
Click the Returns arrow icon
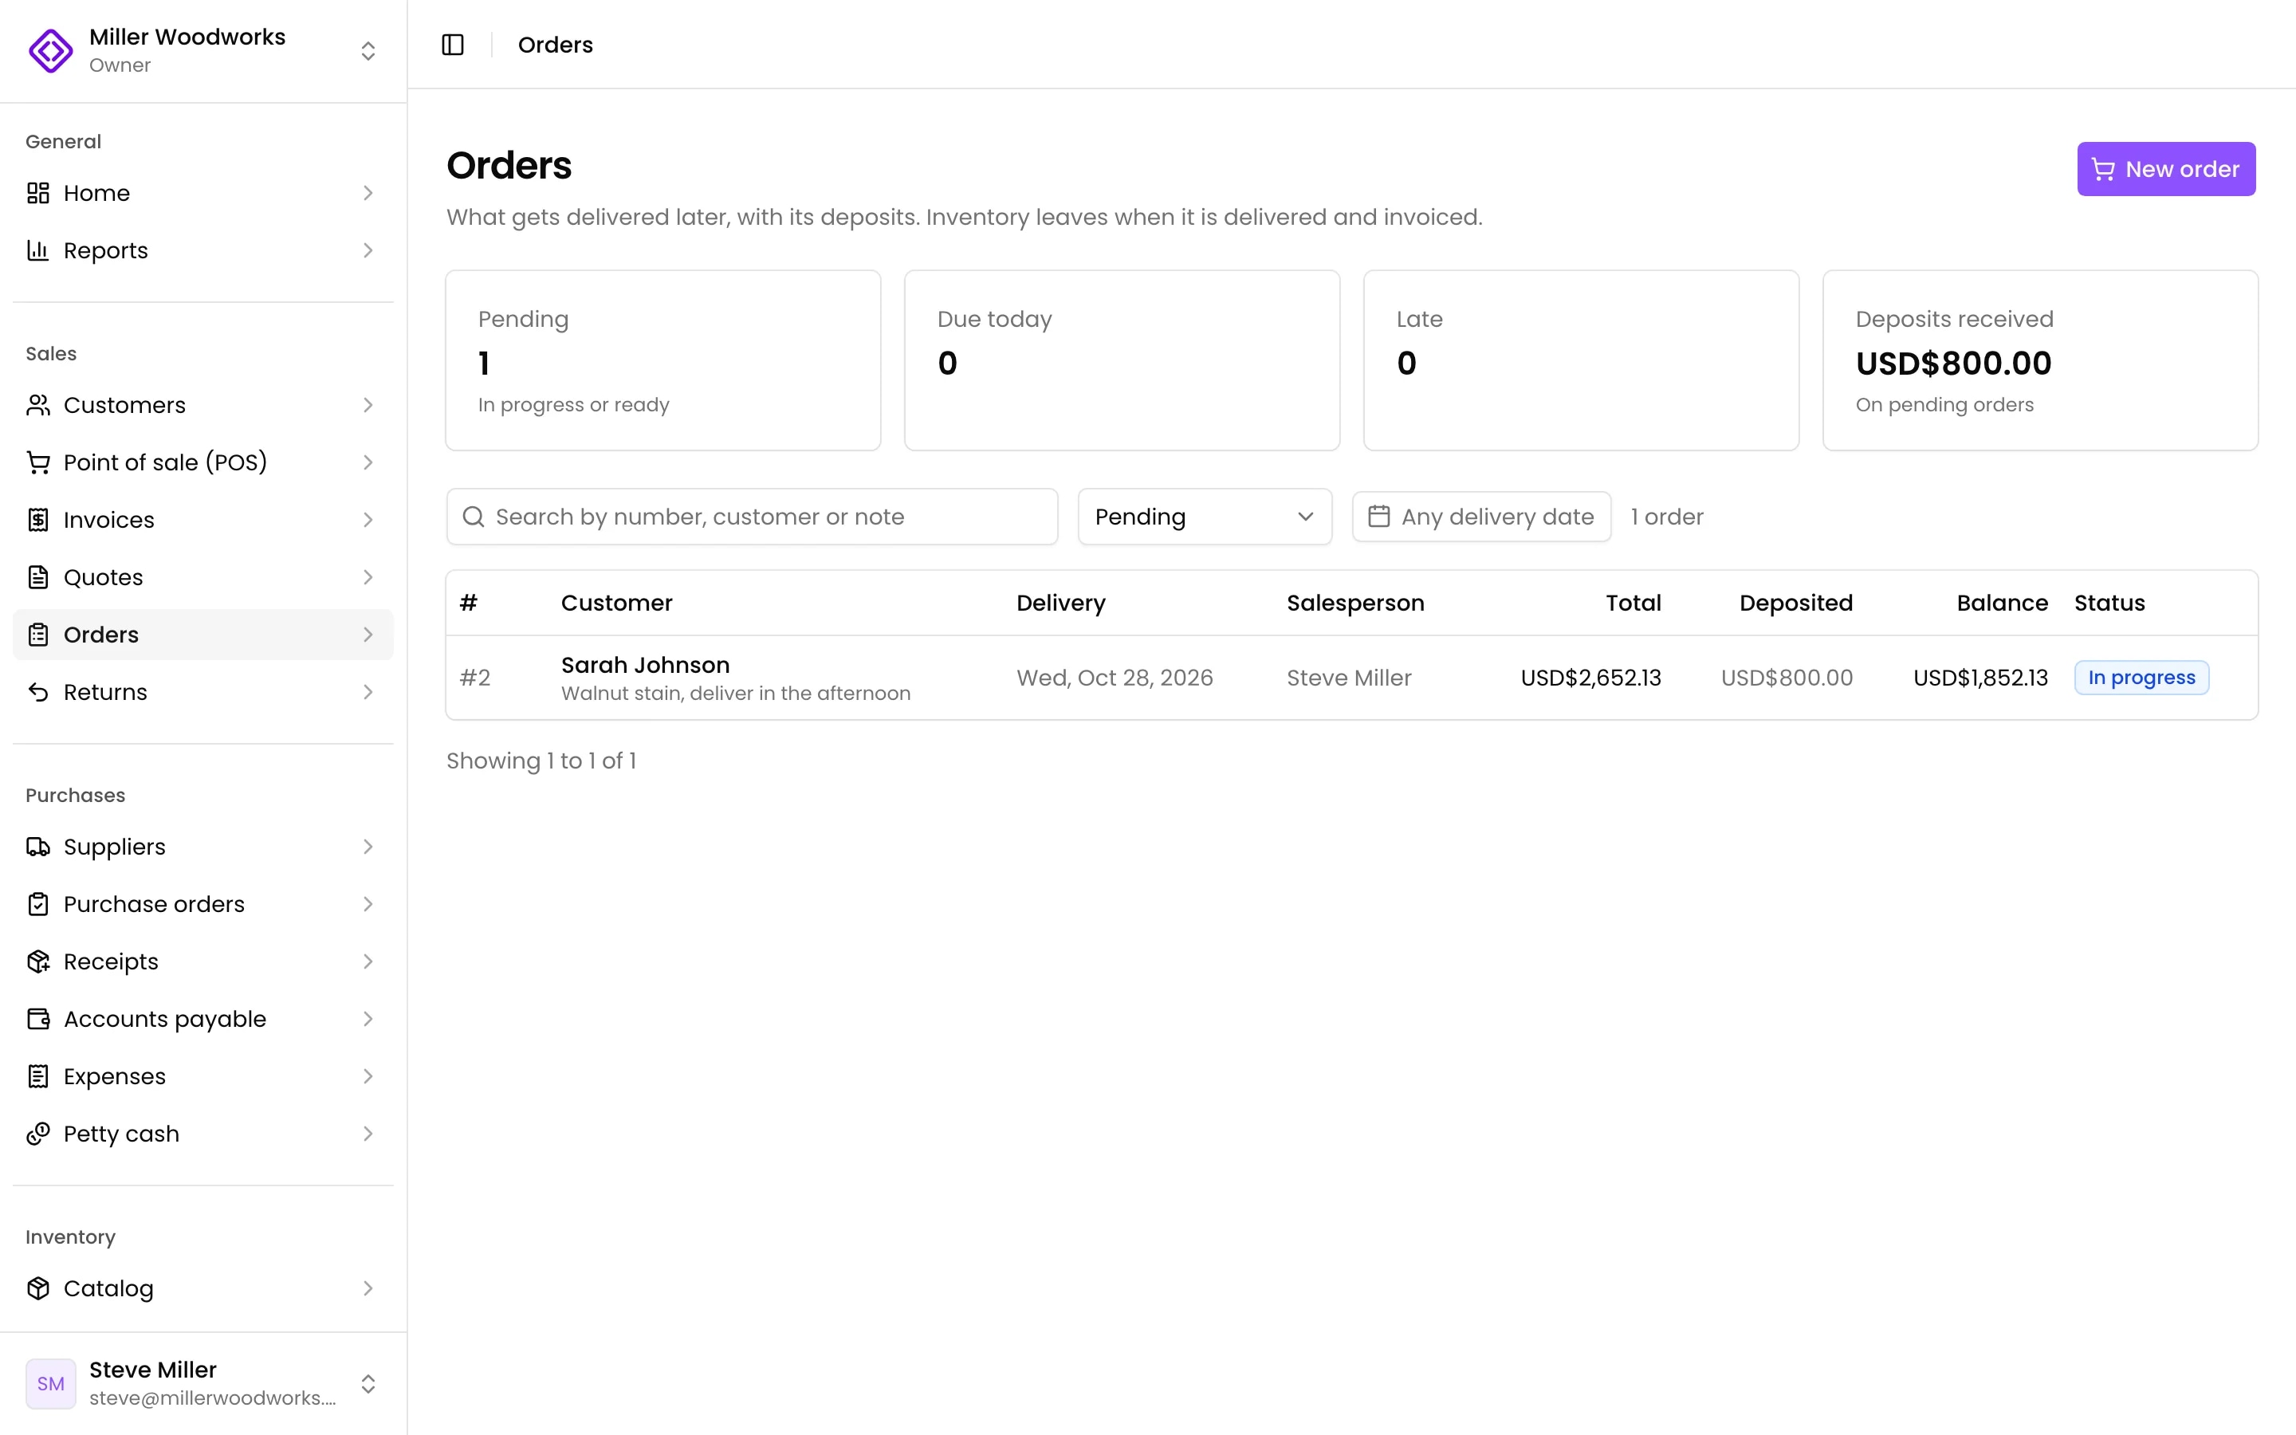click(x=38, y=692)
